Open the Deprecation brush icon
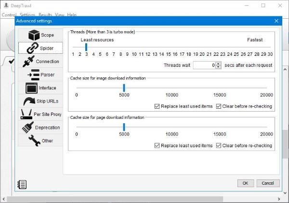This screenshot has height=203, width=289. pyautogui.click(x=28, y=127)
